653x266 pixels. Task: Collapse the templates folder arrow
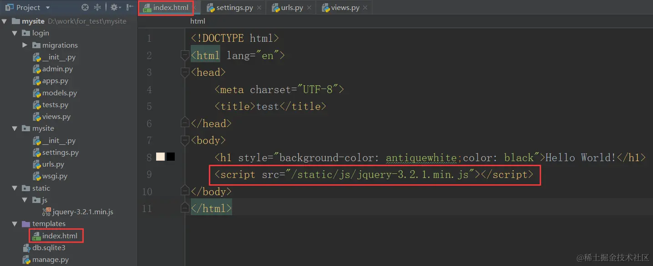pyautogui.click(x=15, y=224)
